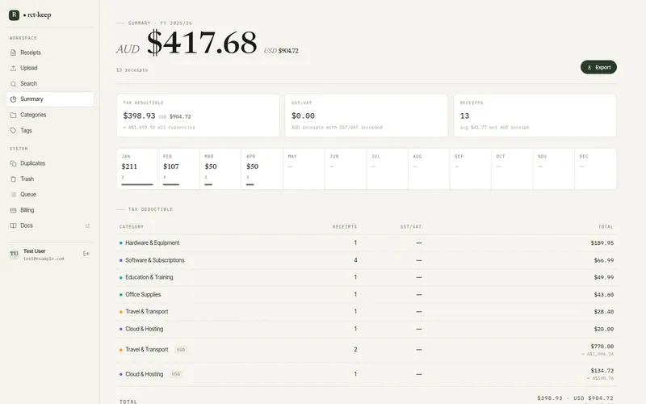
Task: Select the Categories menu item
Action: (50, 115)
